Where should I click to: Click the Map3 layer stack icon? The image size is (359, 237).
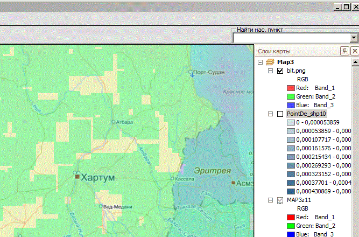pos(270,62)
